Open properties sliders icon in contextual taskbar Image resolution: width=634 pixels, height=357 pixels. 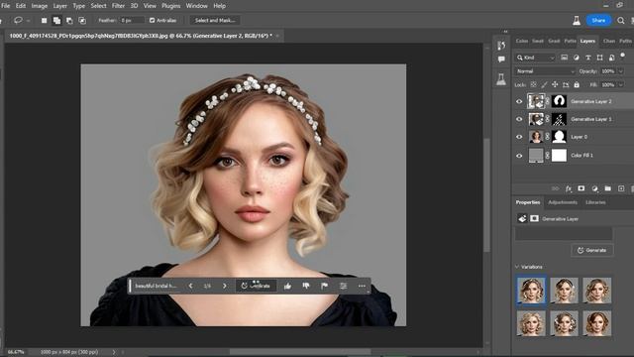tap(344, 286)
